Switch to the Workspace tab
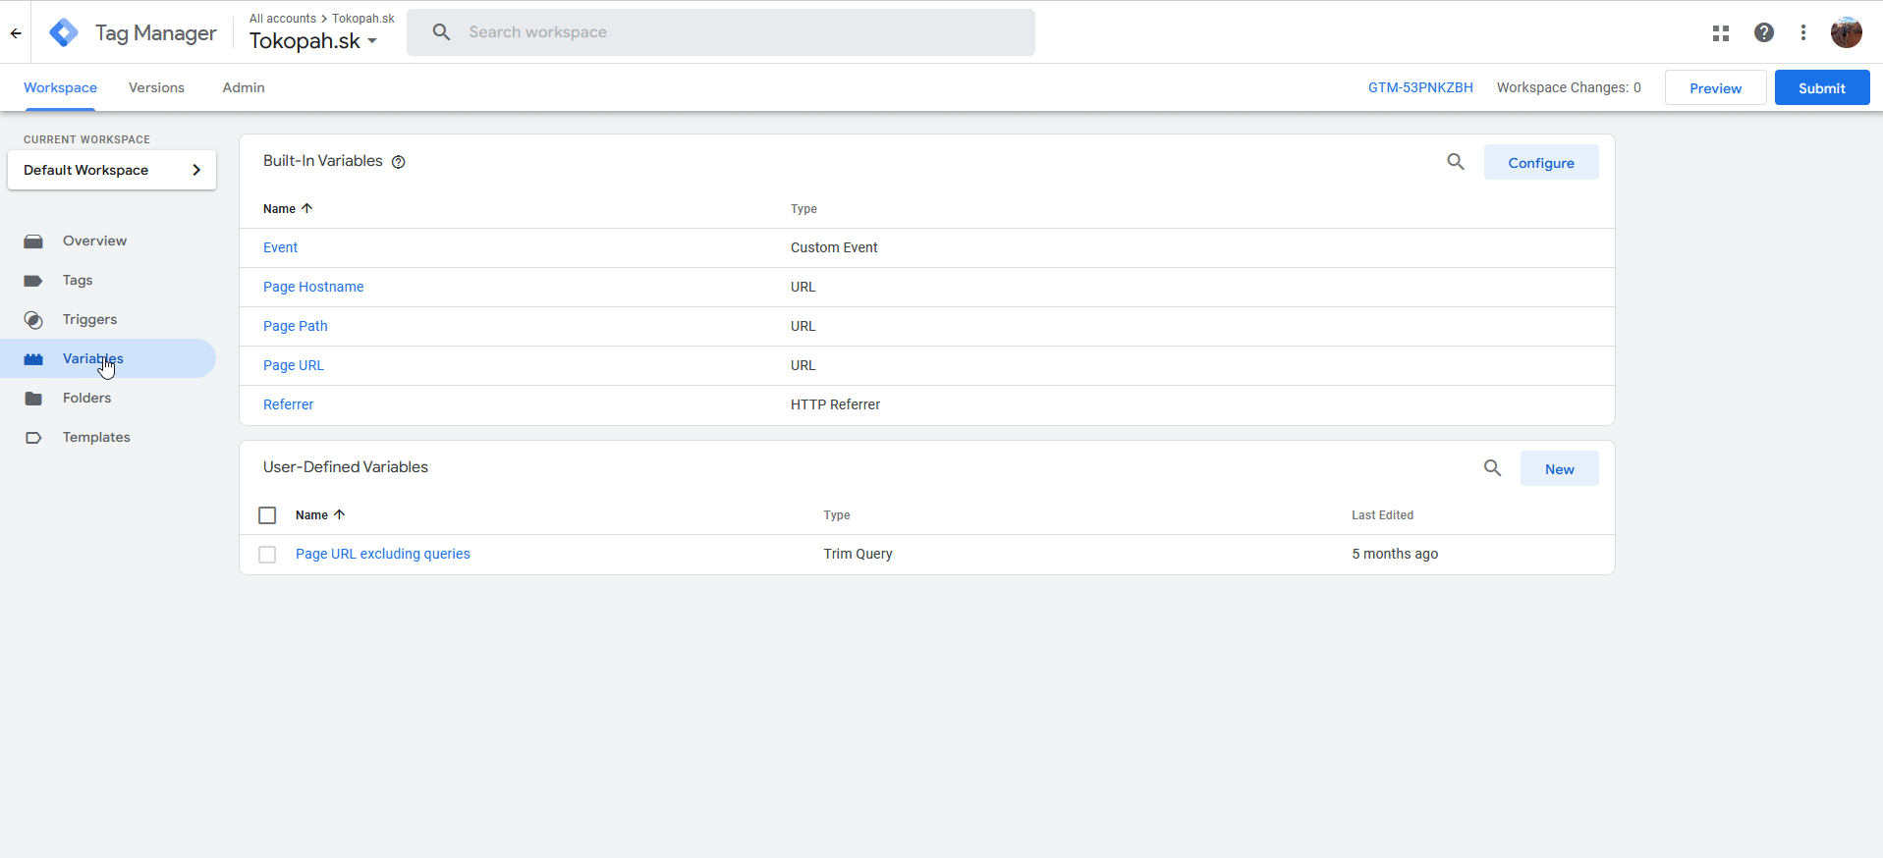The width and height of the screenshot is (1883, 858). pos(60,87)
